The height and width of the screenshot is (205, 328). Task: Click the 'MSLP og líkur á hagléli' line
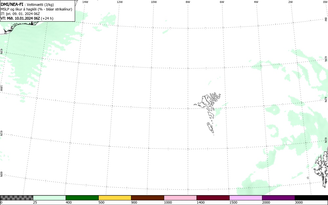tap(36, 9)
